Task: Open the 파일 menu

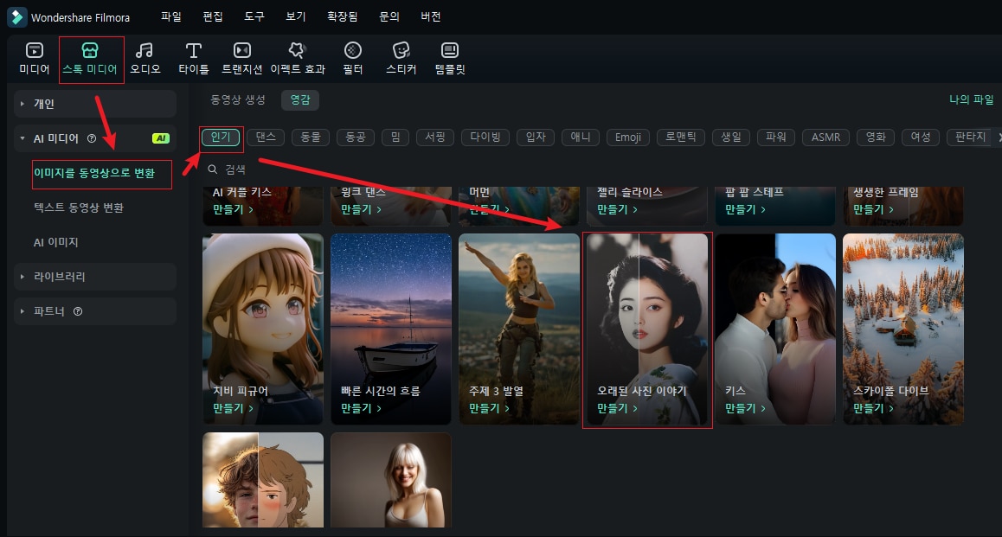Action: coord(171,16)
